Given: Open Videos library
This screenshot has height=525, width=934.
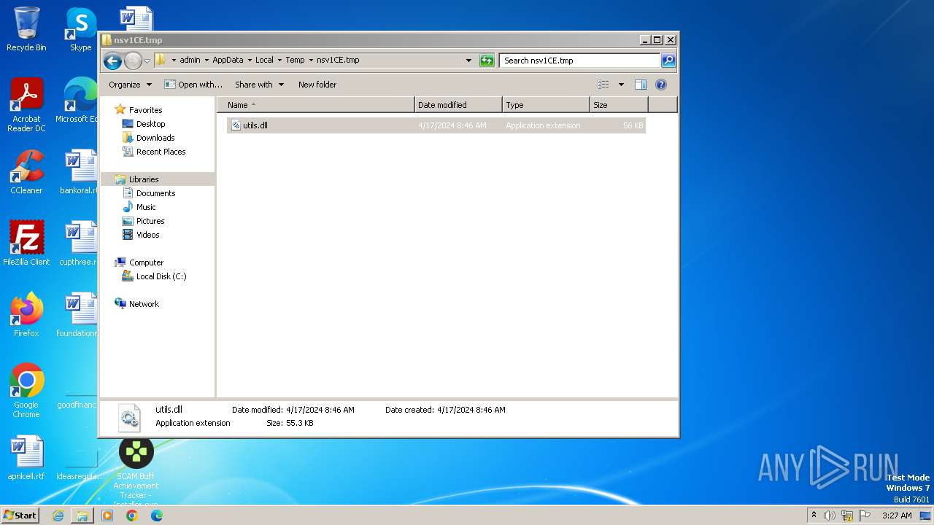Looking at the screenshot, I should 147,235.
